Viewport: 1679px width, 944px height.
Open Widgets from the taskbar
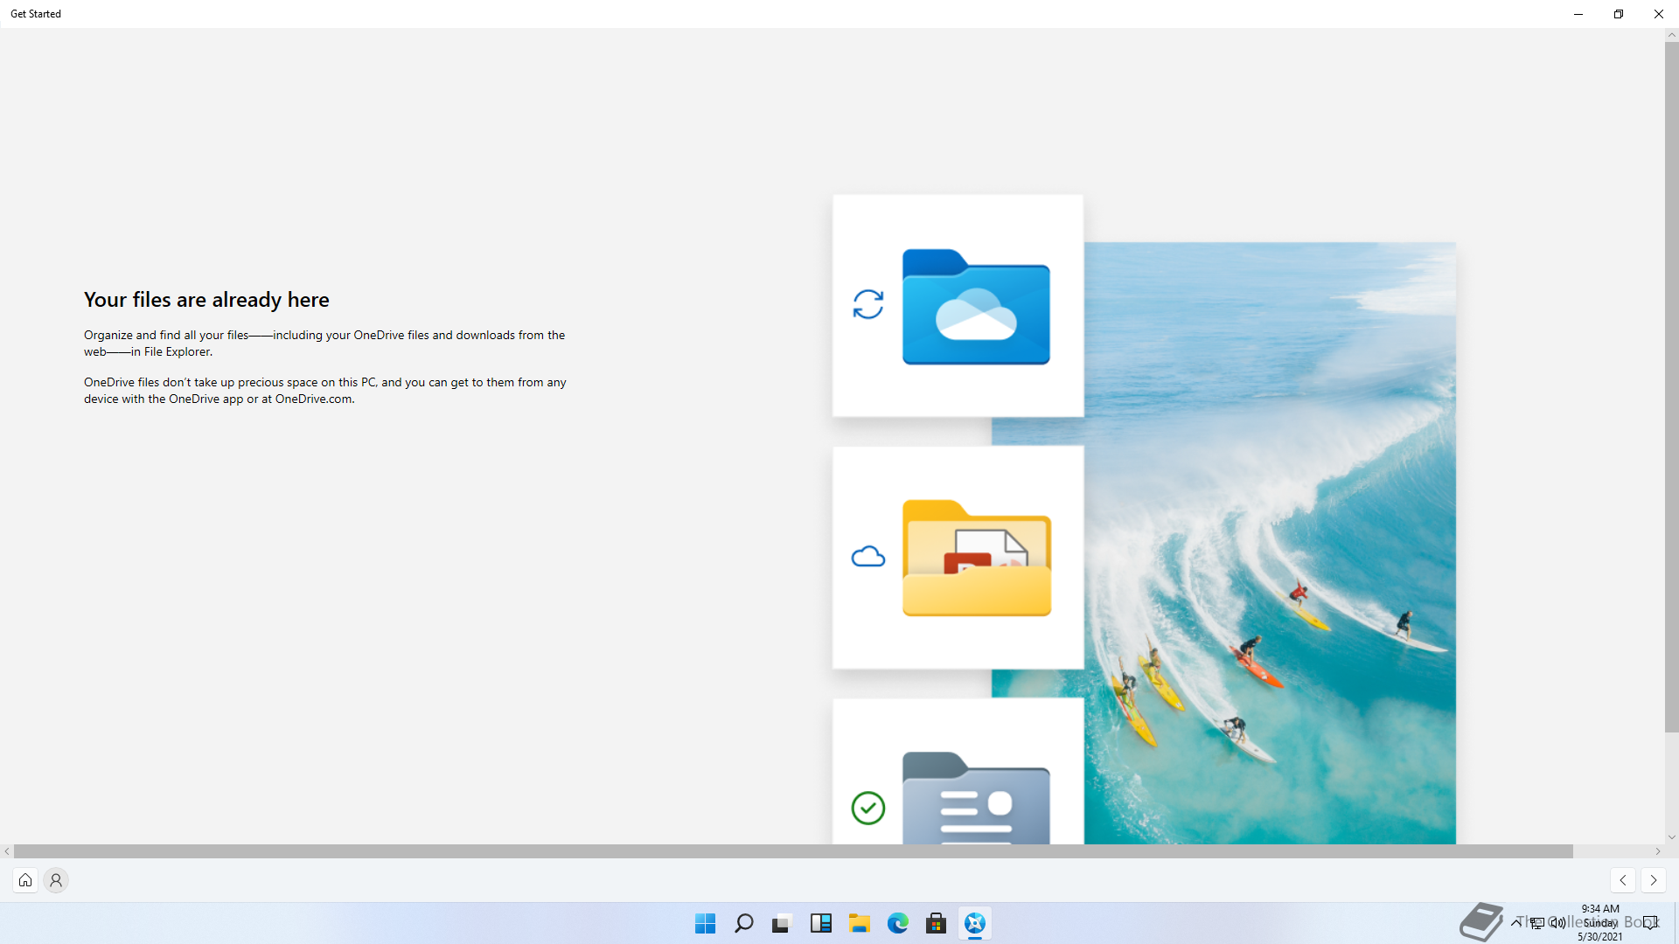click(x=820, y=923)
